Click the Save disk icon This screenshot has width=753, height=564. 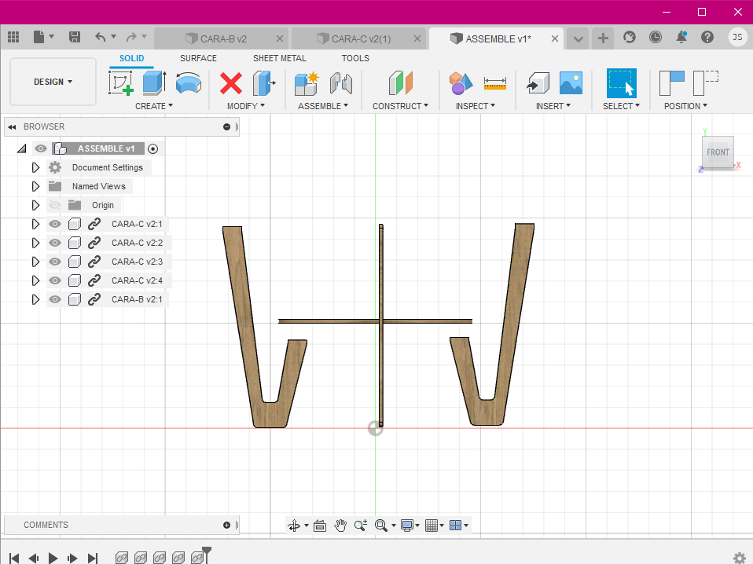75,37
